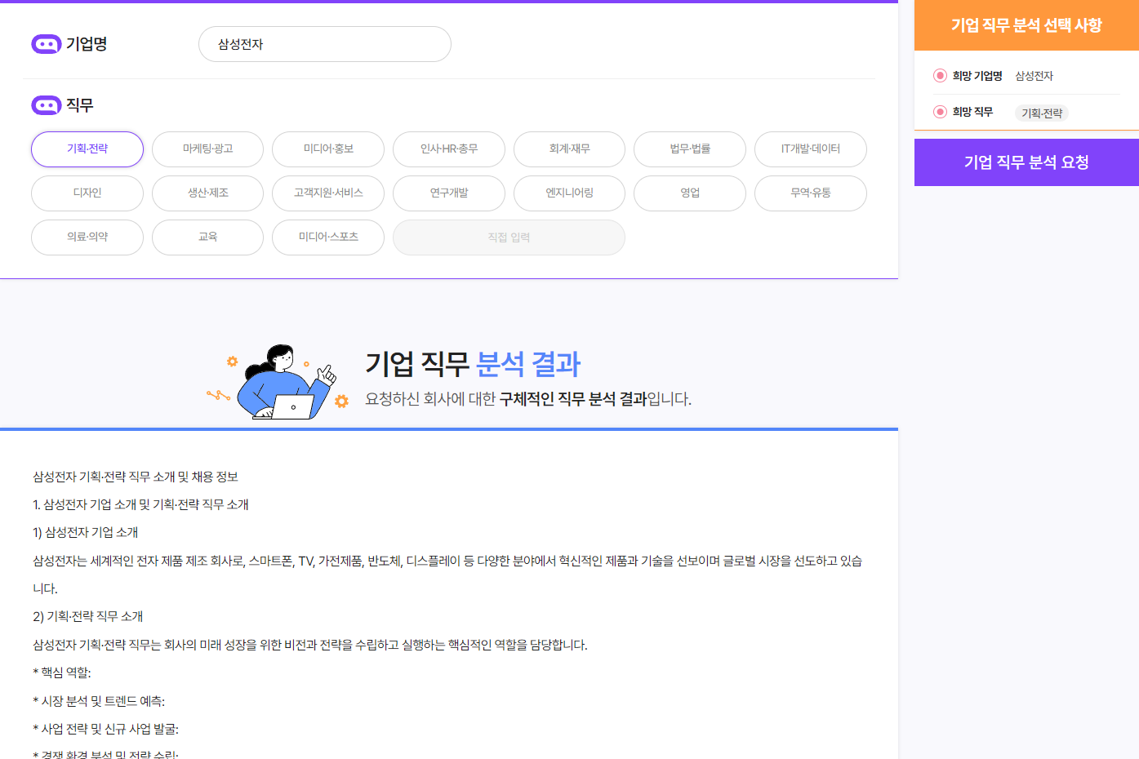Choose the 고객지원·서비스 job option
Screen dimensions: 1139x759
tap(328, 193)
